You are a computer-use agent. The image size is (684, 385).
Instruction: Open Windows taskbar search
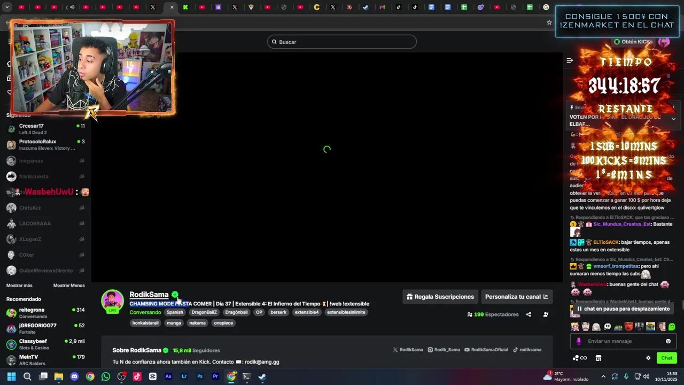point(27,376)
